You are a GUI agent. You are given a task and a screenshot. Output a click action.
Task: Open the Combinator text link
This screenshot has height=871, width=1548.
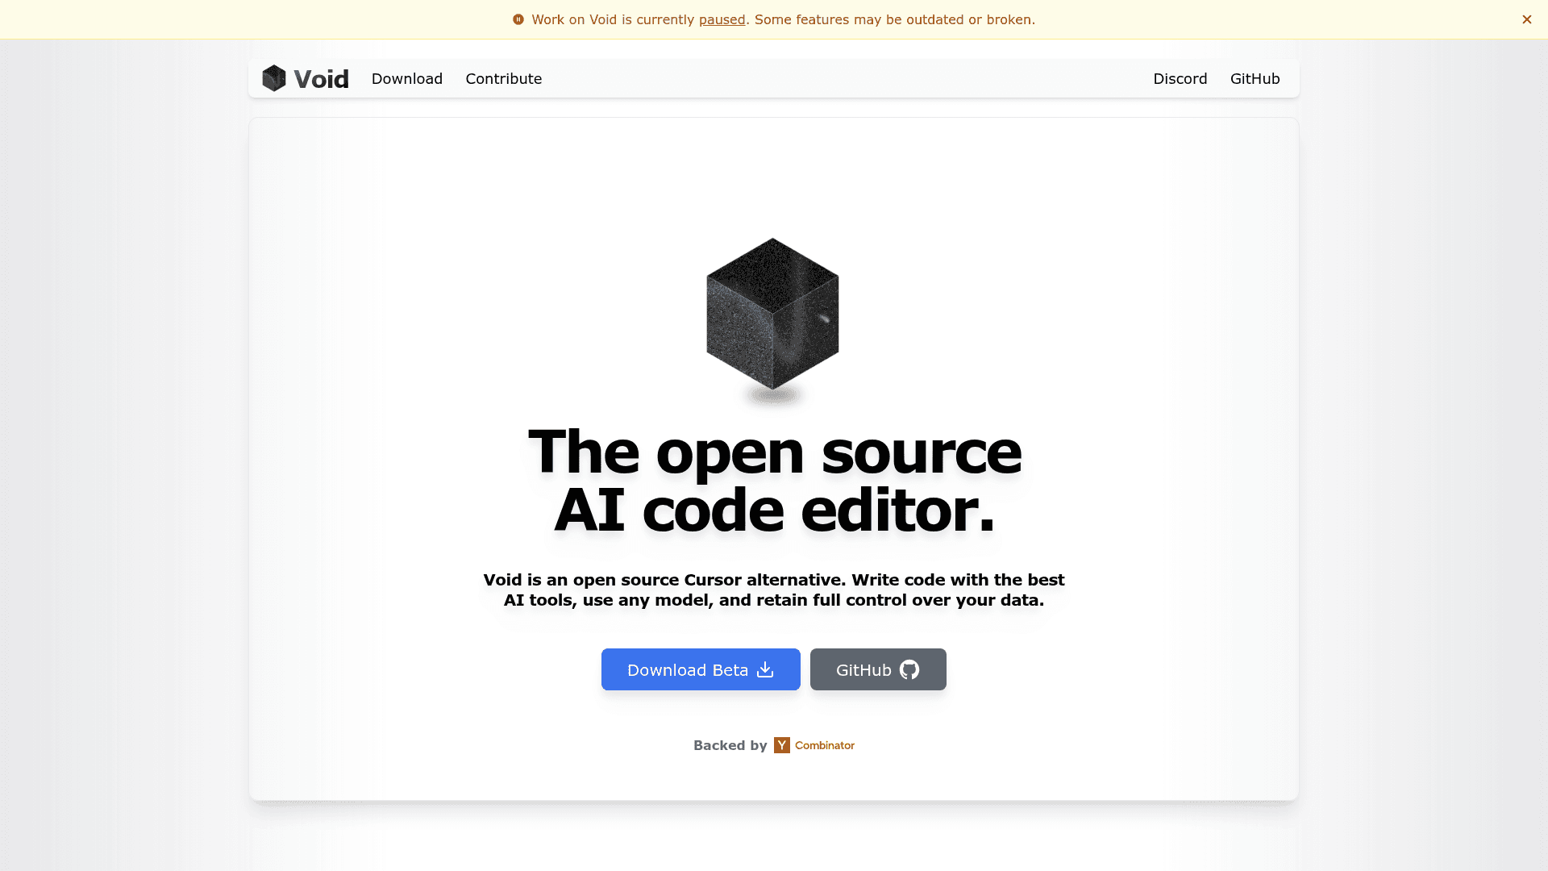[825, 745]
